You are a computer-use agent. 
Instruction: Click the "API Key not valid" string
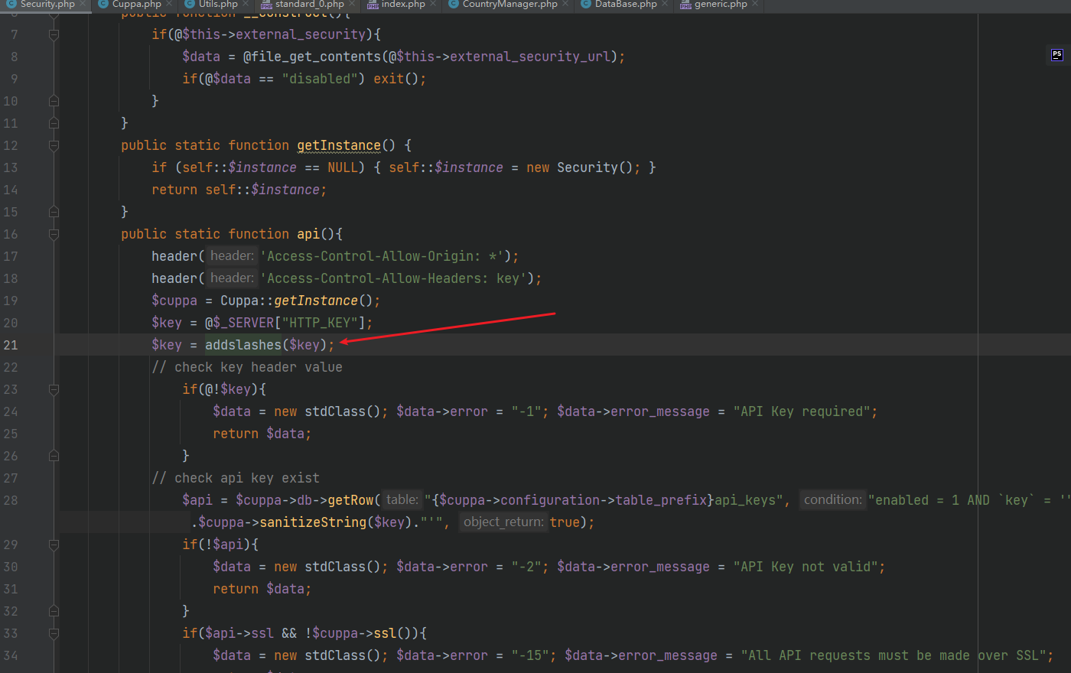click(806, 567)
